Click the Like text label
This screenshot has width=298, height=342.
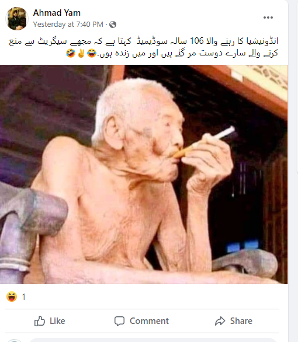point(57,321)
